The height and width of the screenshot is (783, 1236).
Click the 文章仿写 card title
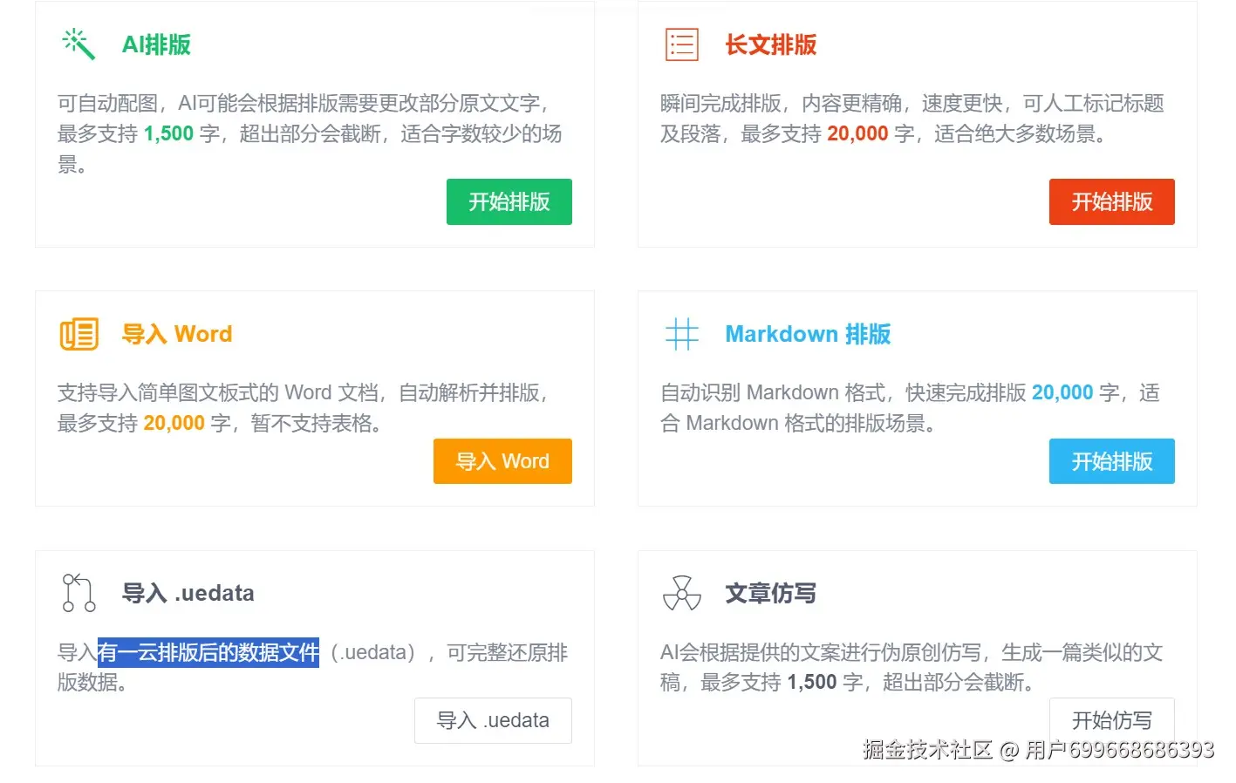point(771,593)
